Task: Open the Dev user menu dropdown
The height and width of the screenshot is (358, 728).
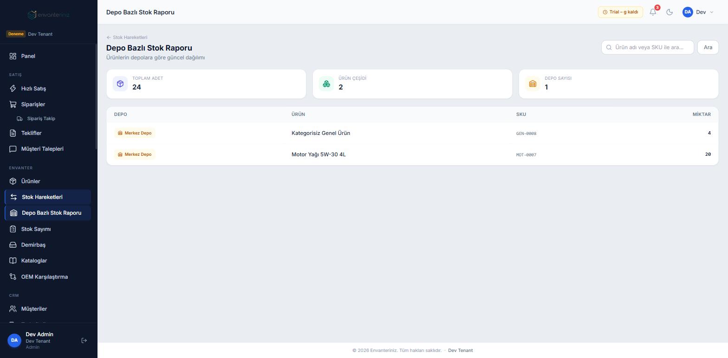Action: pos(698,12)
